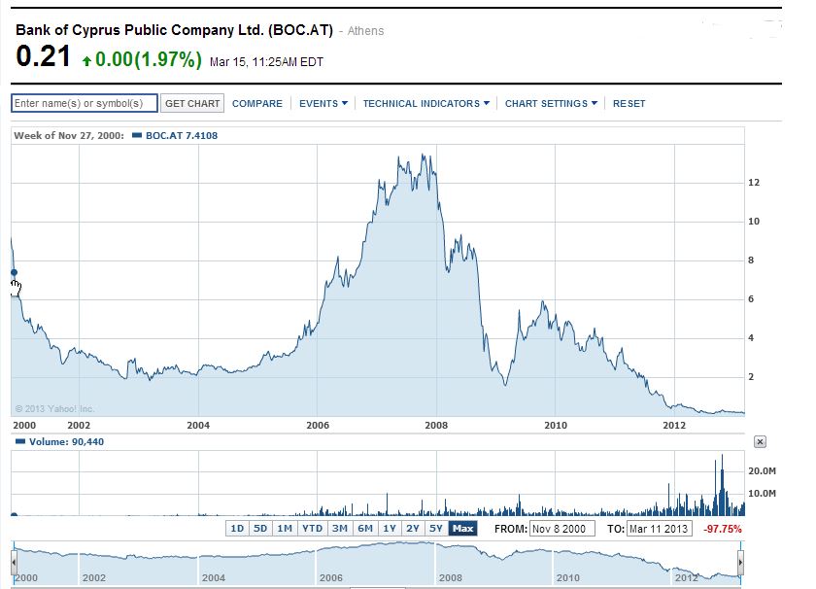Viewport: 816px width, 589px height.
Task: Select the 5D time range
Action: (260, 529)
